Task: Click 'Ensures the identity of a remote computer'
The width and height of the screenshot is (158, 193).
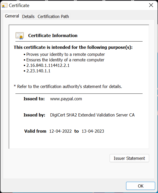Action: [65, 60]
